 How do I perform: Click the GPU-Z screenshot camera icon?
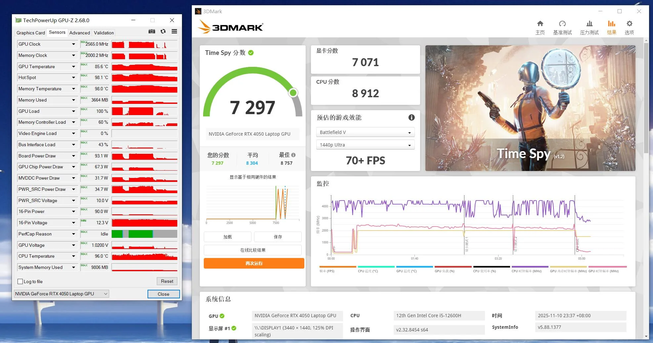(x=152, y=31)
